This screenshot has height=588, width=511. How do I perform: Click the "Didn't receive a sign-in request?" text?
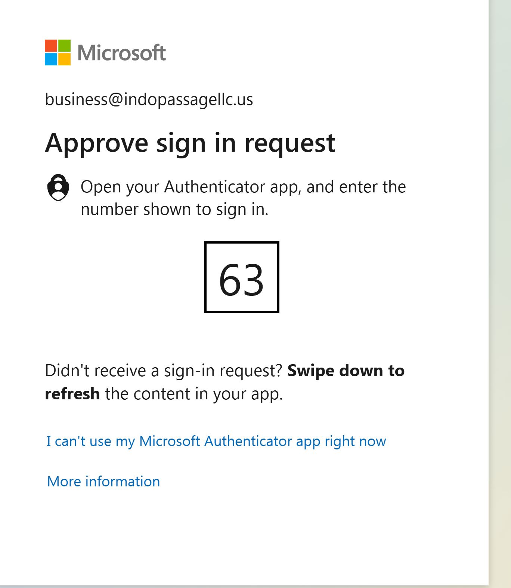click(163, 371)
